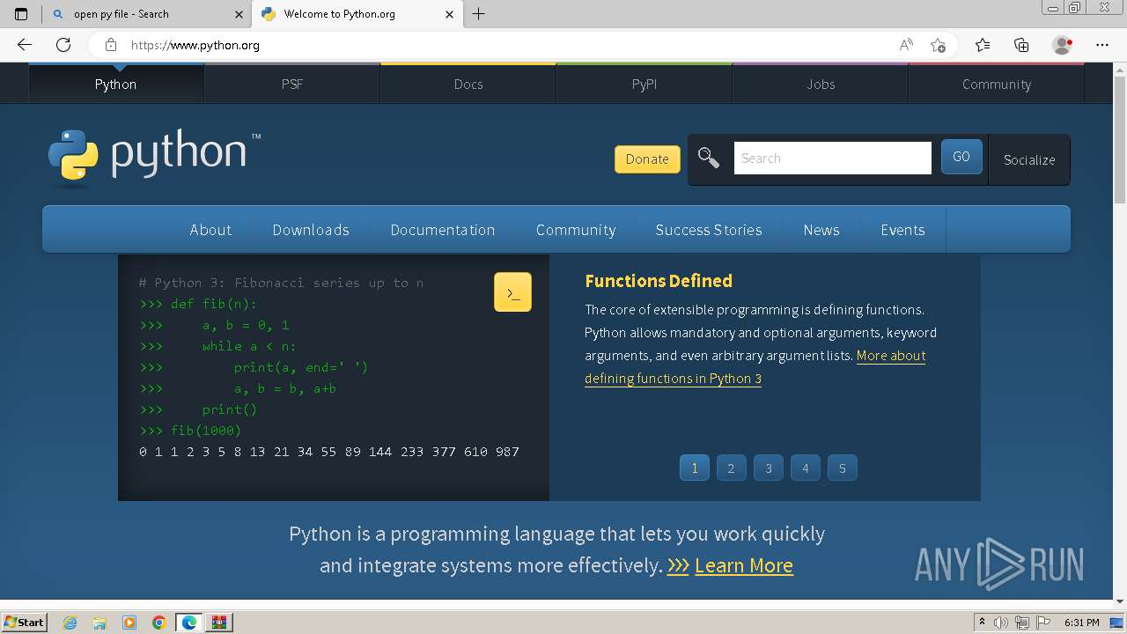Click the scrollbar down arrow
1127x634 pixels.
(1119, 601)
